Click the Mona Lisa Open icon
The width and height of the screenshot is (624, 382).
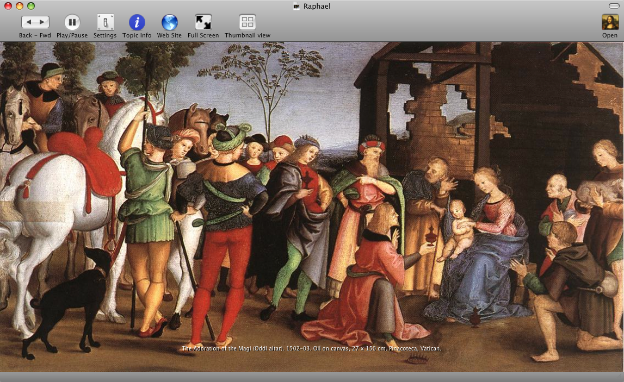click(x=610, y=22)
